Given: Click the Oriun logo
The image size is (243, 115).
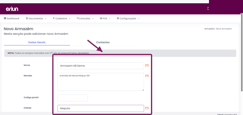Looking at the screenshot, I should tap(12, 9).
